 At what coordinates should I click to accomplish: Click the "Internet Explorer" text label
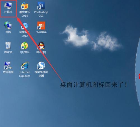pos(25,74)
